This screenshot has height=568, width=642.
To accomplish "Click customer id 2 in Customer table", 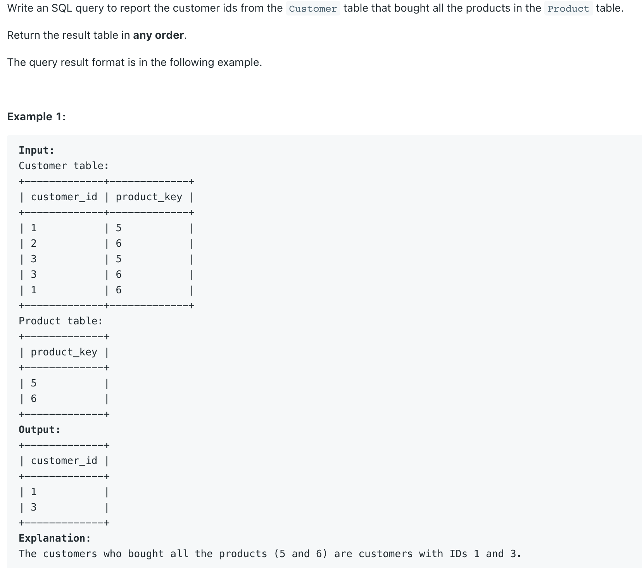I will 34,243.
